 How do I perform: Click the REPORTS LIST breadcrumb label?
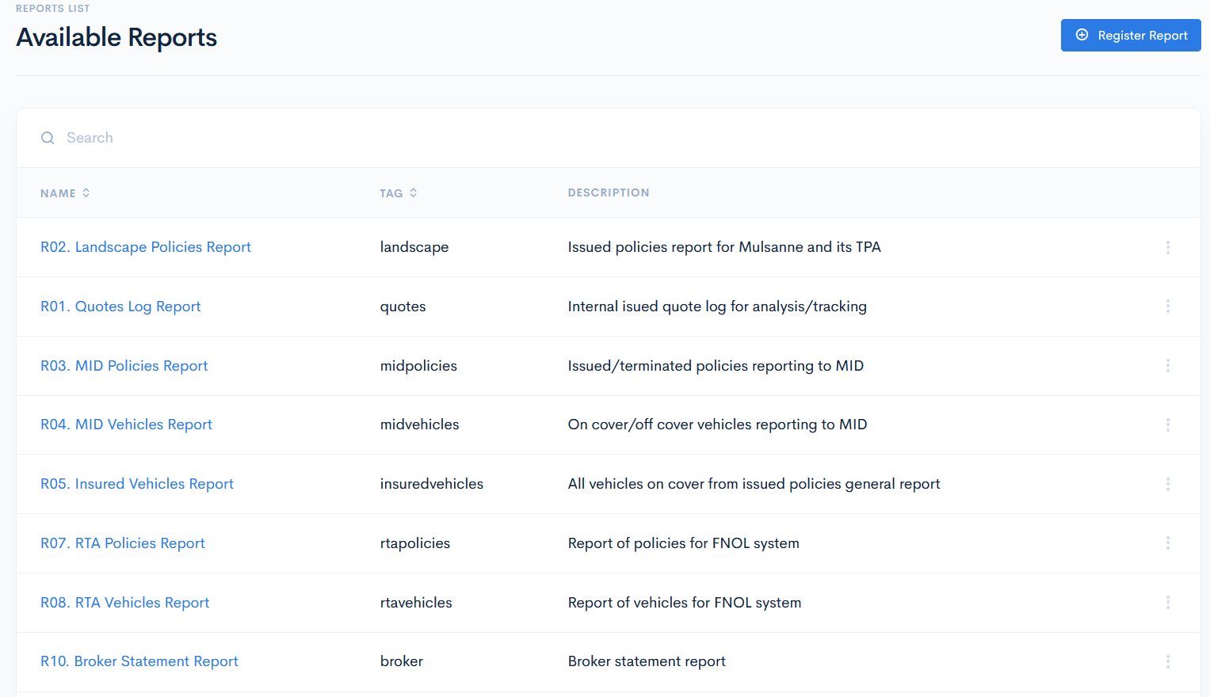tap(52, 8)
